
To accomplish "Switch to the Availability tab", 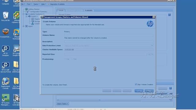I will pyautogui.click(x=89, y=10).
